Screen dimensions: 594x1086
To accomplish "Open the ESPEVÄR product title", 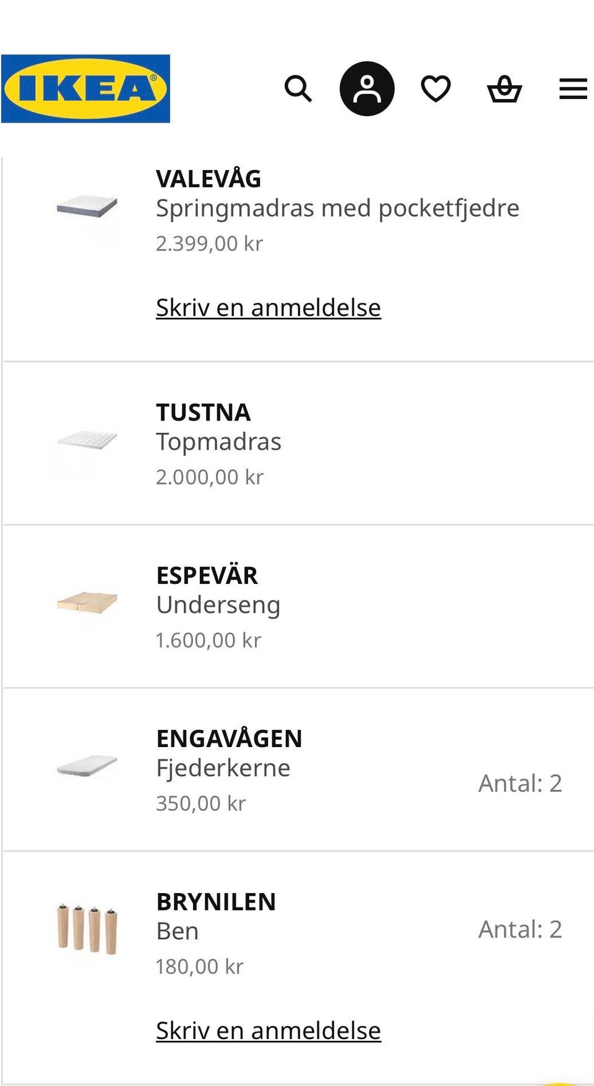I will 207,576.
